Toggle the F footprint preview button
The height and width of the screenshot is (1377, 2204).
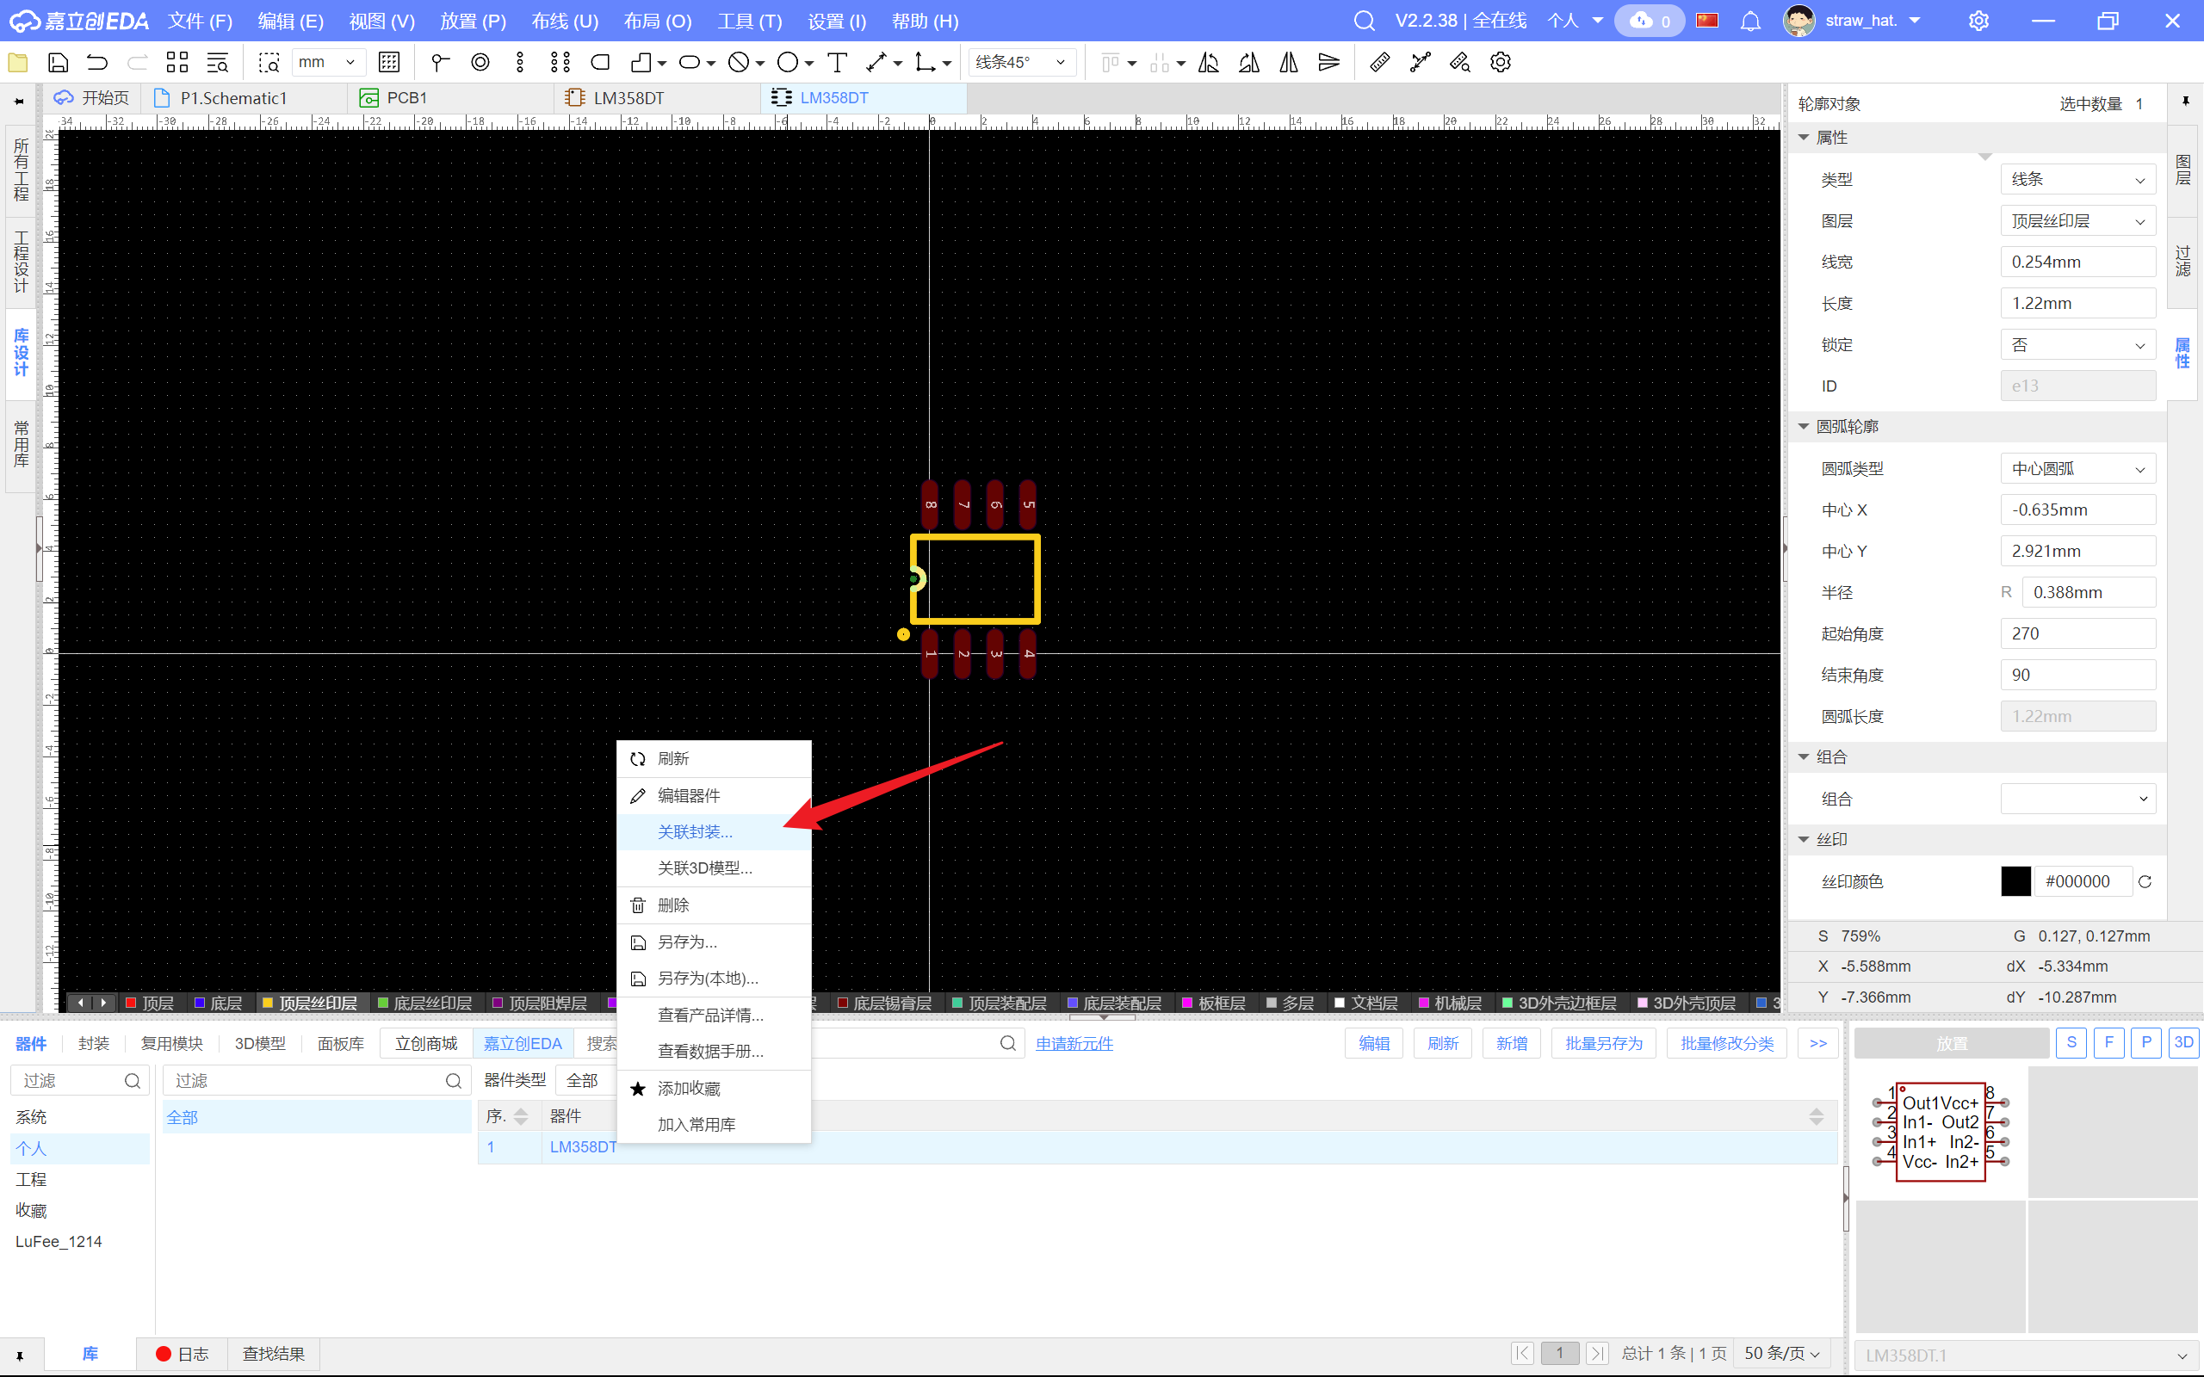coord(2108,1043)
